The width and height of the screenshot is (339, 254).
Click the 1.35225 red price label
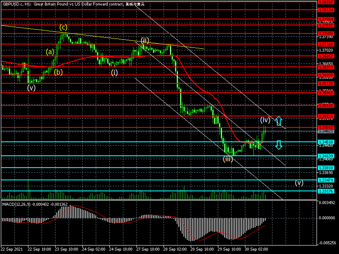(326, 116)
